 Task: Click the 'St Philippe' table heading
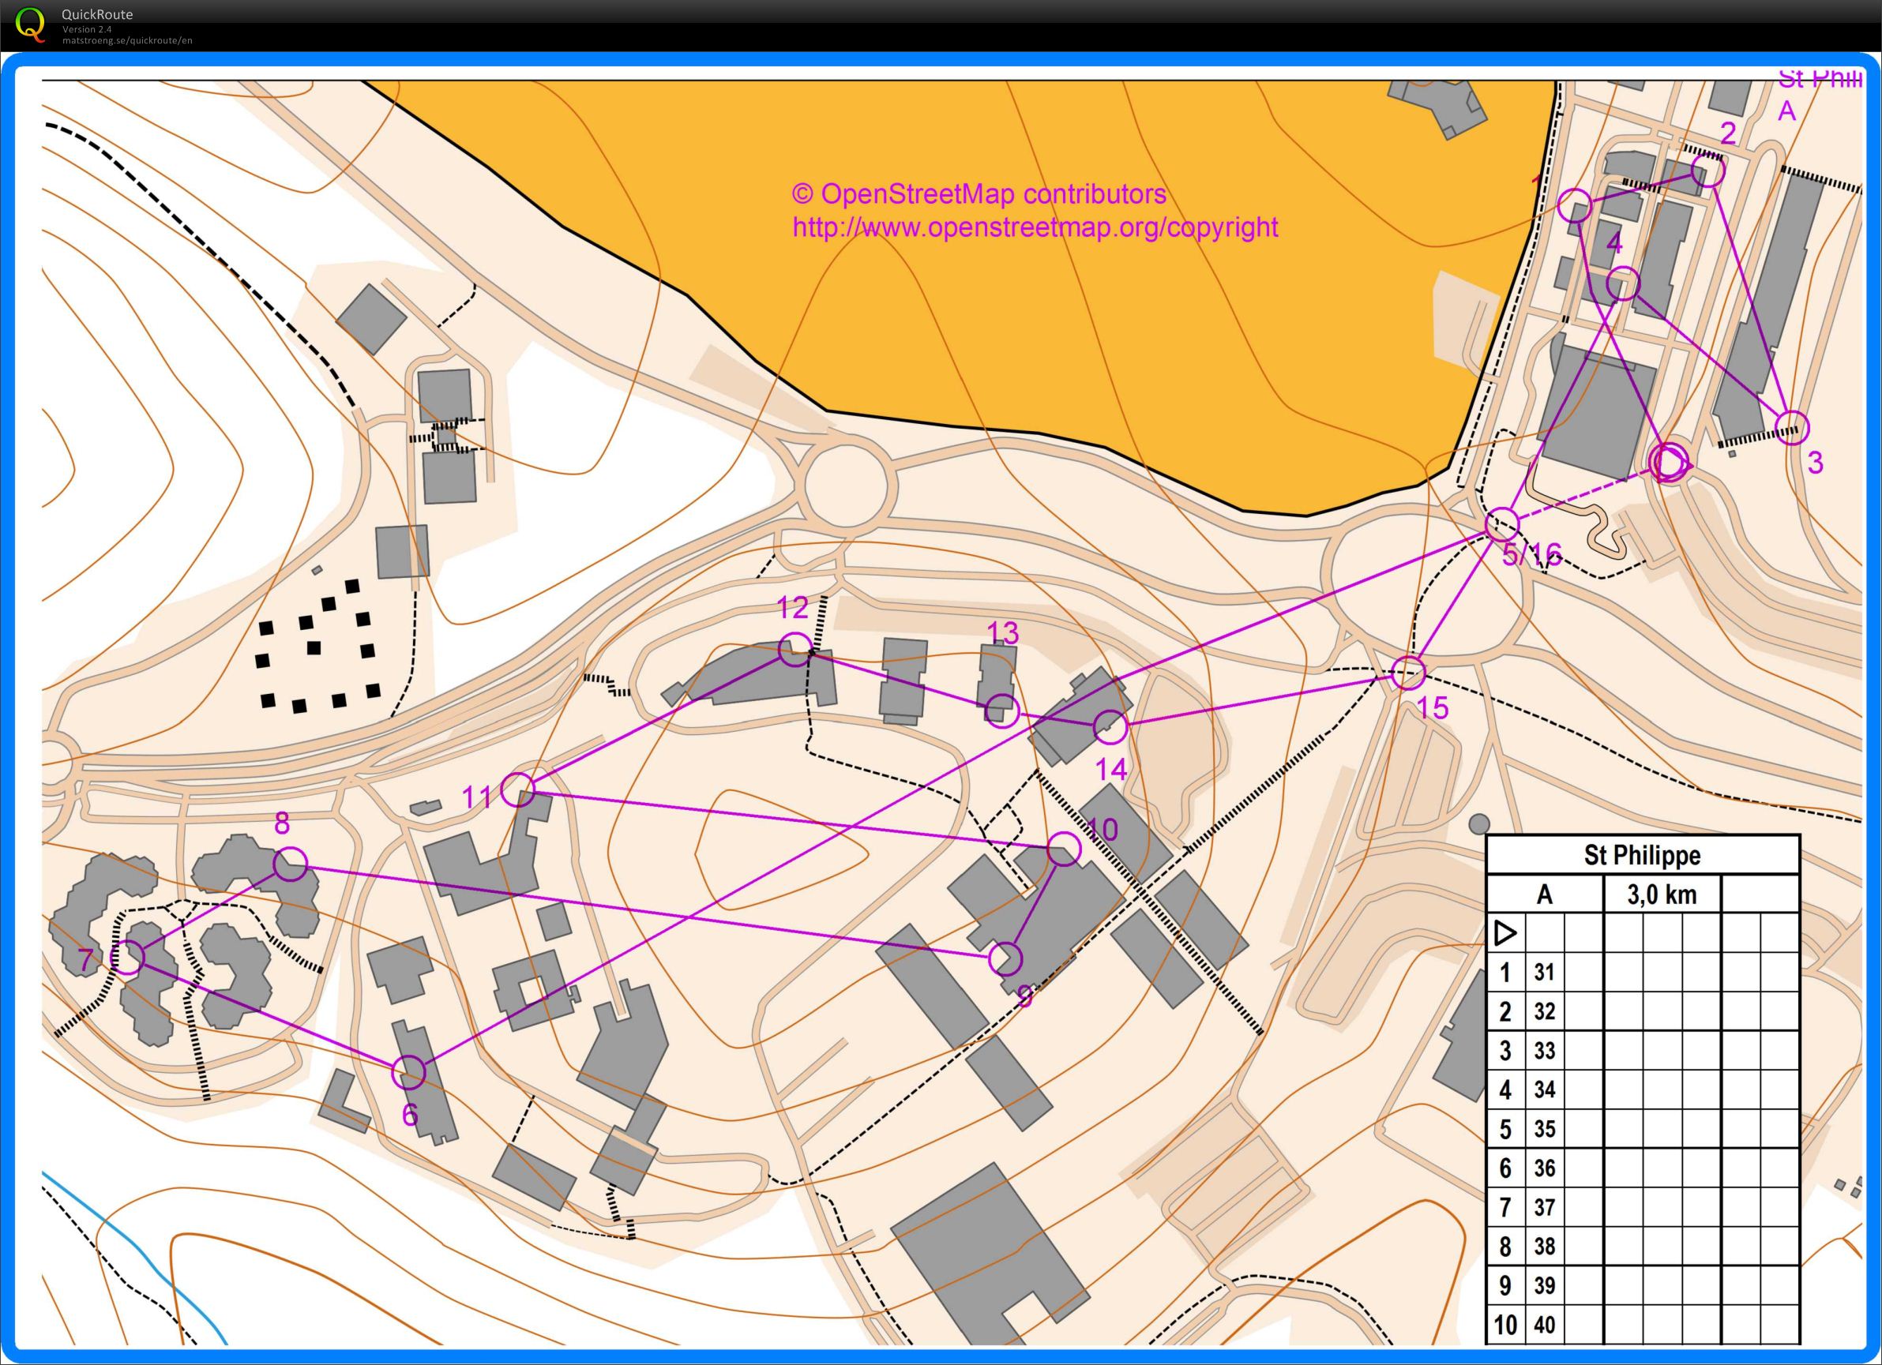click(1642, 855)
